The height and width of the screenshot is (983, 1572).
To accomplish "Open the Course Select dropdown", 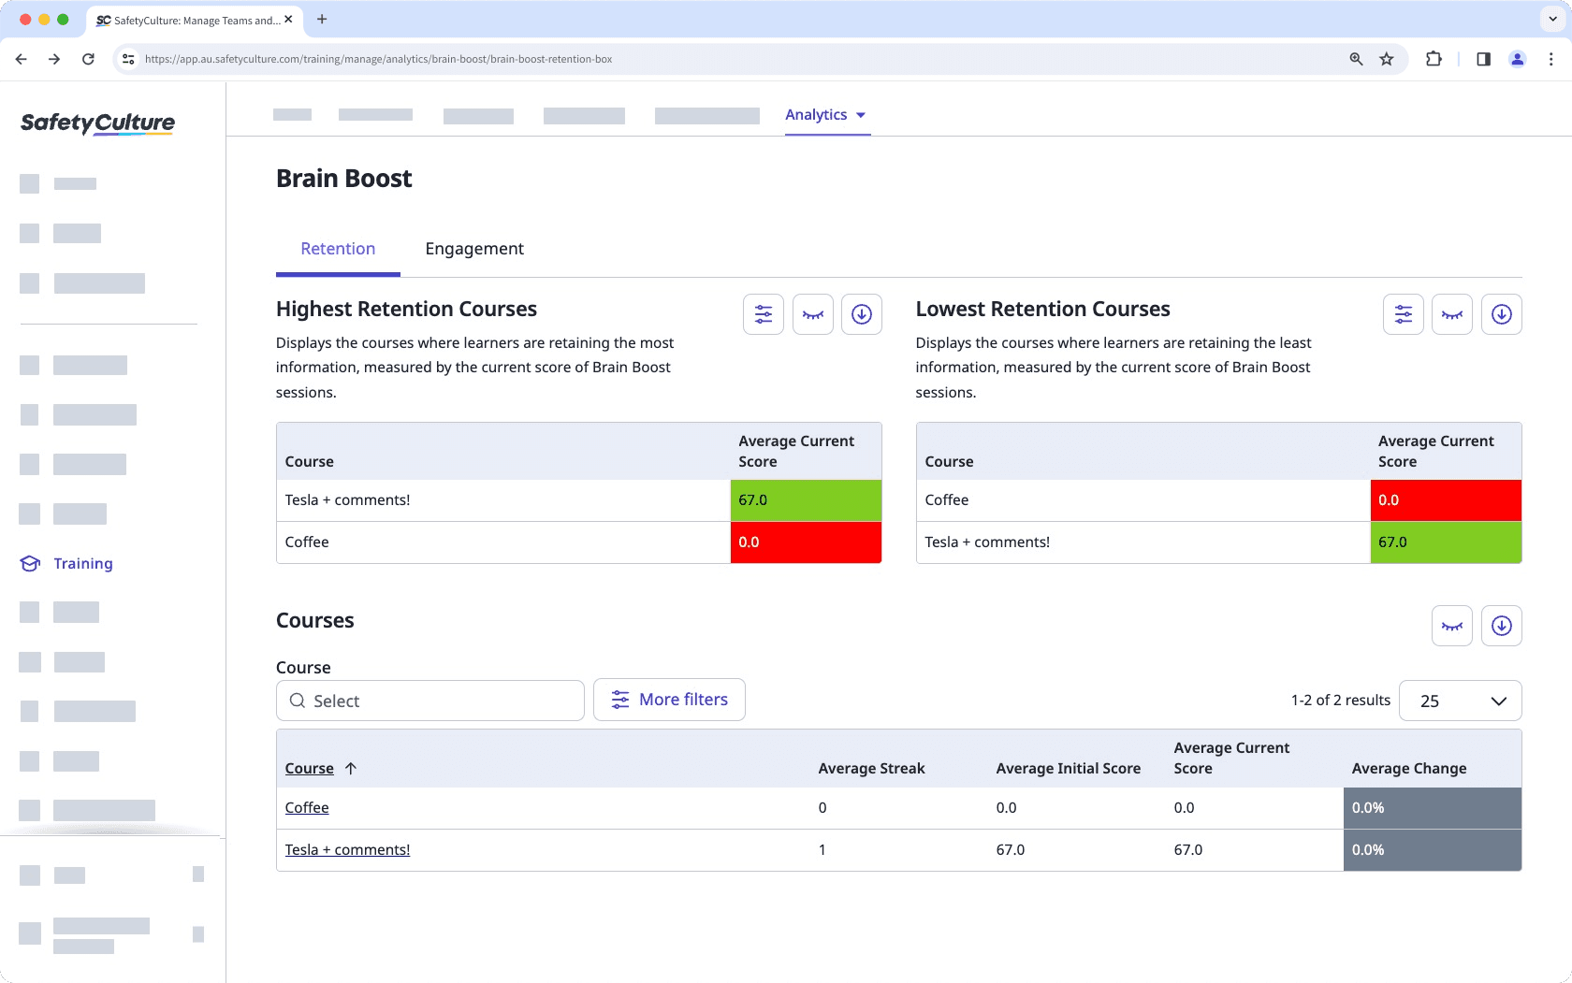I will [x=429, y=700].
